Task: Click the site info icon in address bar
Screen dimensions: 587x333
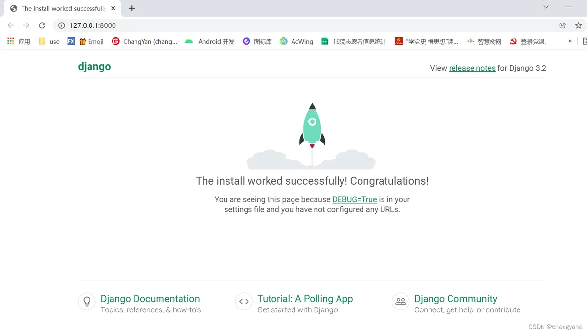Action: 62,25
